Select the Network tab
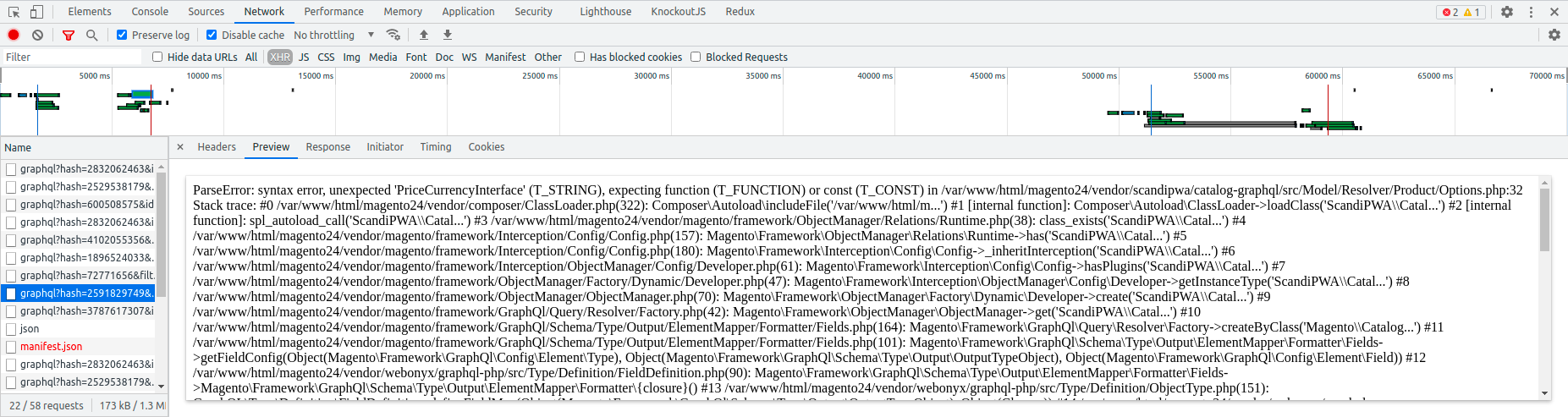This screenshot has height=417, width=1568. pos(264,12)
